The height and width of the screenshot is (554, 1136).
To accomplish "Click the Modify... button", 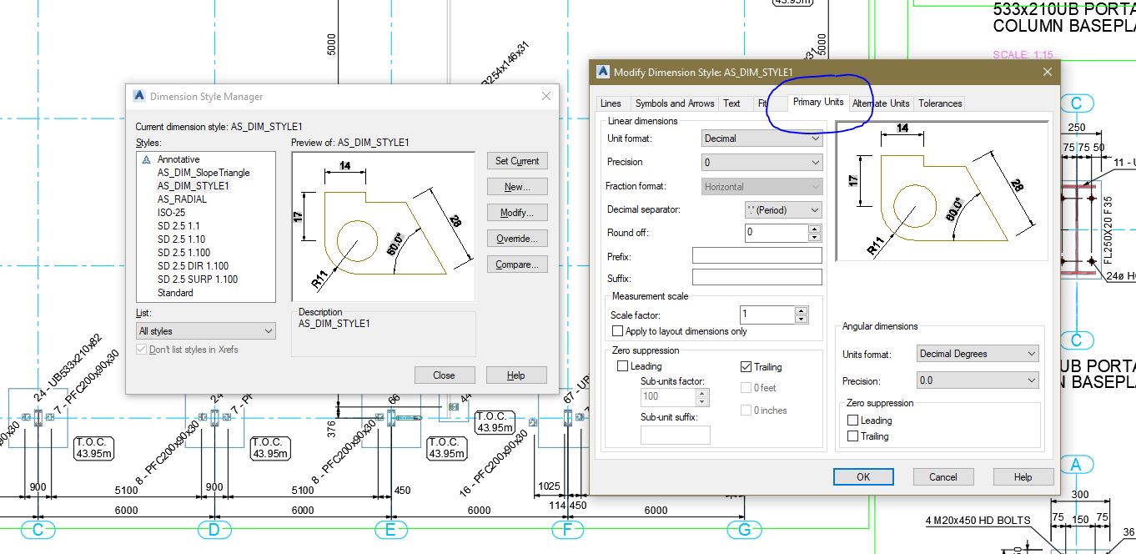I will 517,213.
